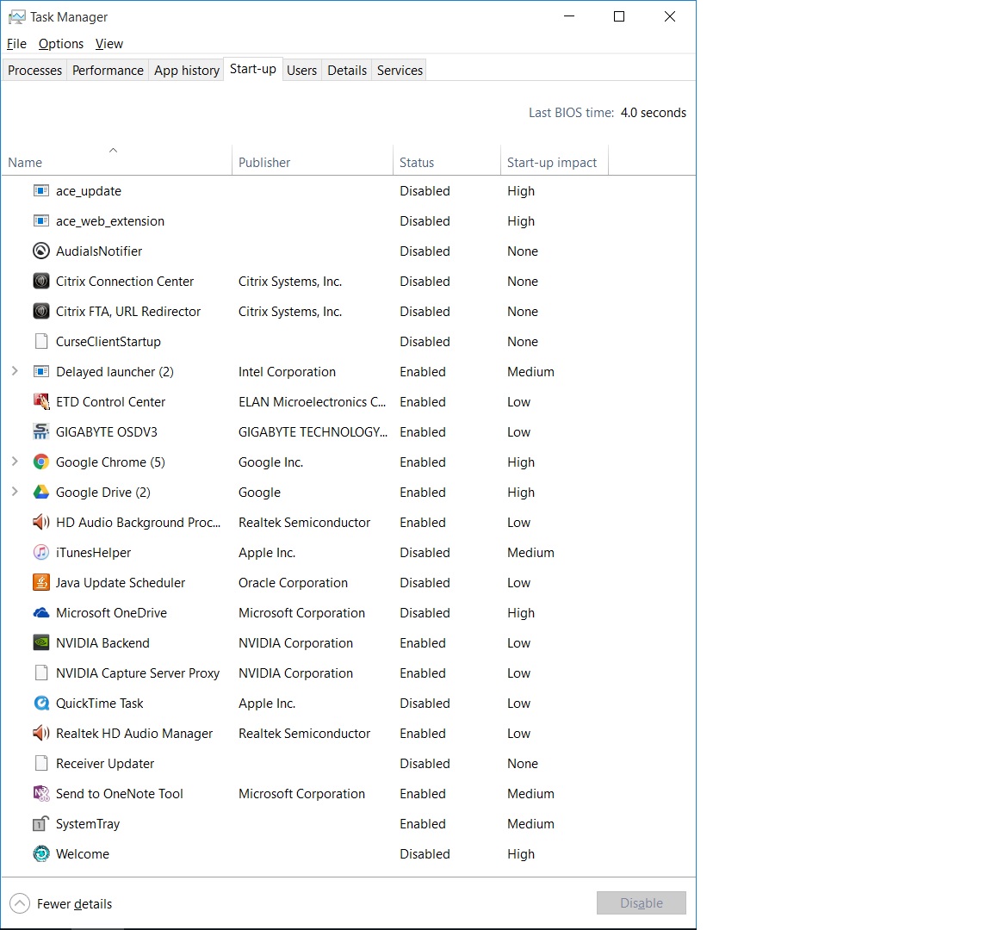Select the Start-up tab
Image resolution: width=992 pixels, height=930 pixels.
coord(253,69)
